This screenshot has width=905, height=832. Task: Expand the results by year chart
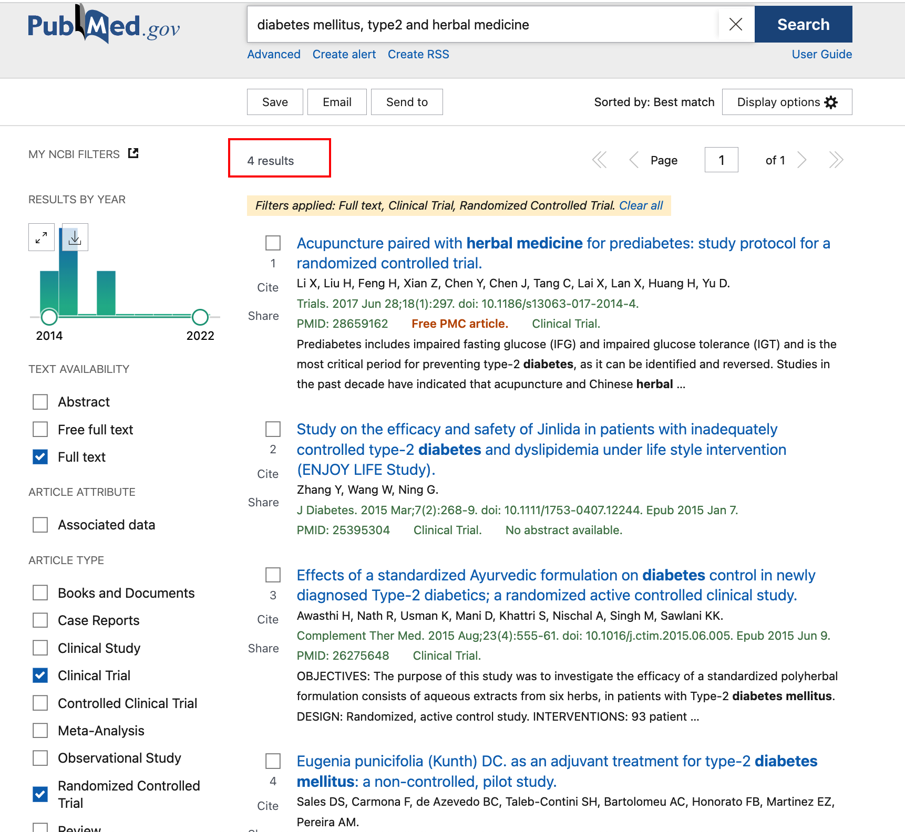coord(42,237)
